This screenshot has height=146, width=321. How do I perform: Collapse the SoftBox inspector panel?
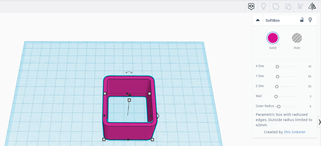click(x=258, y=20)
